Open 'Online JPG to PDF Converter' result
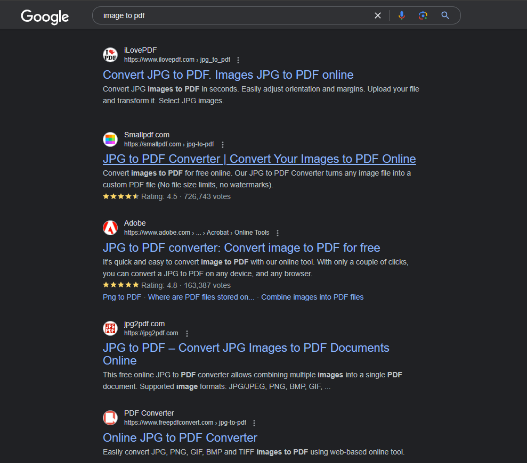Viewport: 527px width, 463px height. [x=180, y=438]
